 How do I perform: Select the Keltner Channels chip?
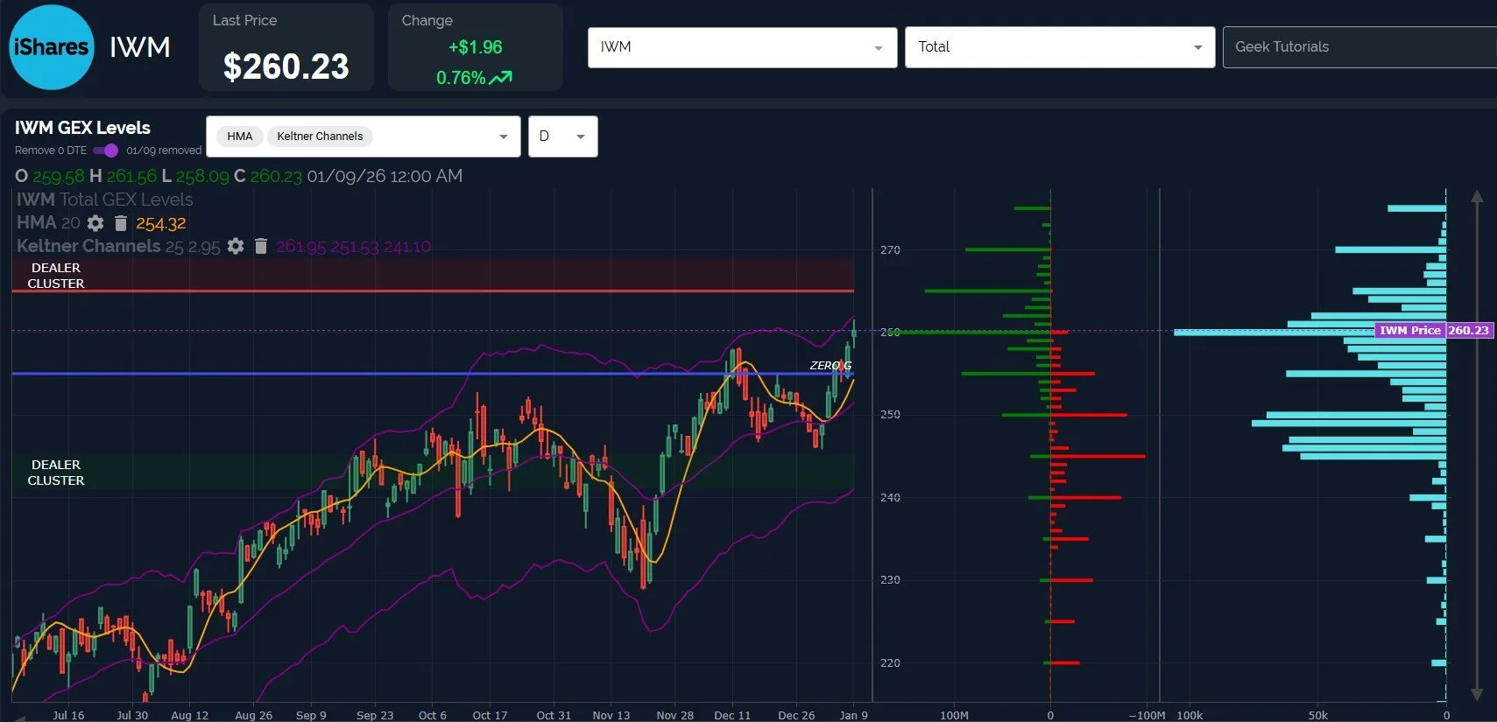[x=320, y=137]
